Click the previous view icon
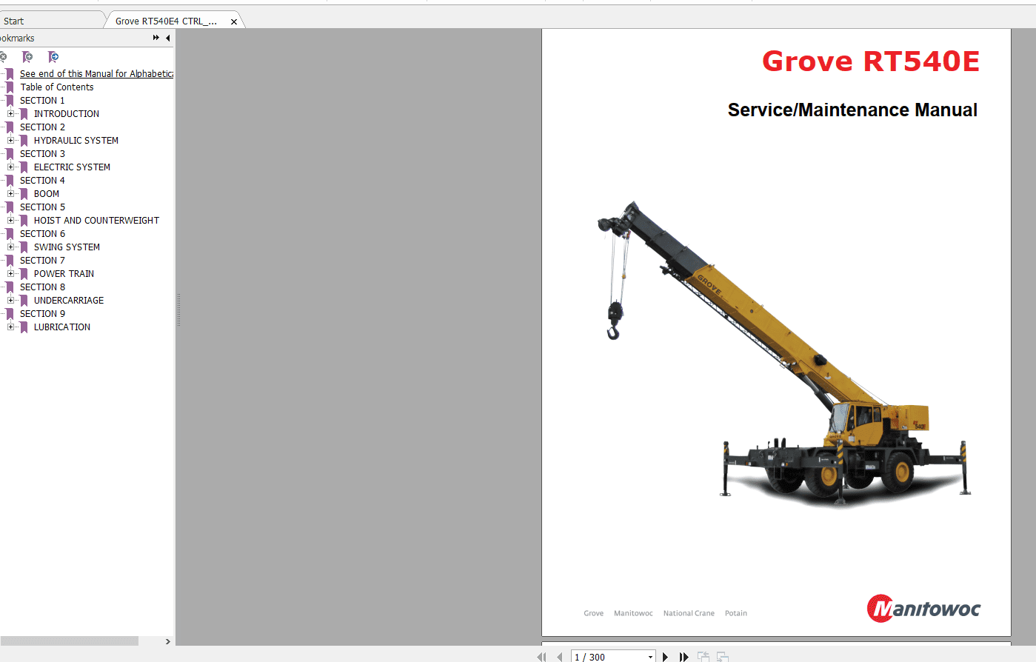 point(703,657)
